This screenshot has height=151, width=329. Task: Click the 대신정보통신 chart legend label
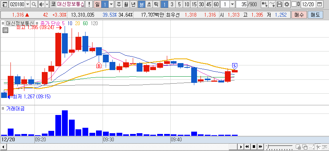coord(19,23)
